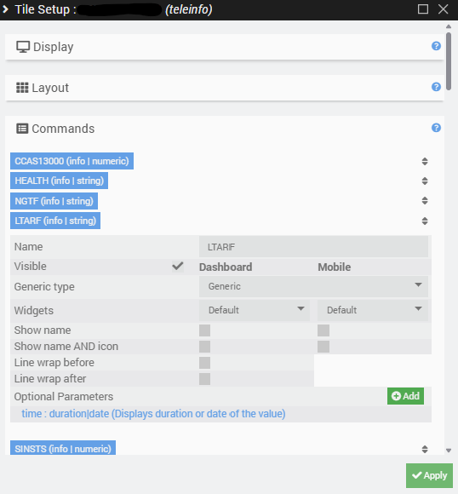The image size is (458, 494).
Task: Open the Mobile Widgets Default dropdown
Action: [373, 310]
